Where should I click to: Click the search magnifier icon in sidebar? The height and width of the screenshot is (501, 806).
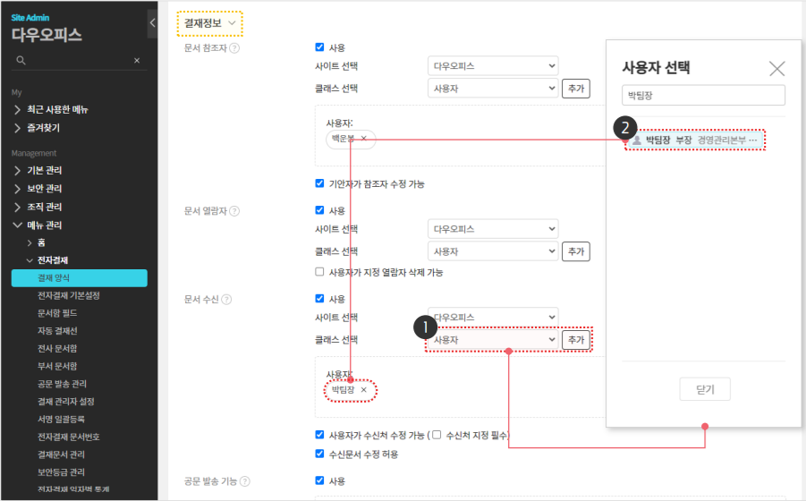coord(21,61)
